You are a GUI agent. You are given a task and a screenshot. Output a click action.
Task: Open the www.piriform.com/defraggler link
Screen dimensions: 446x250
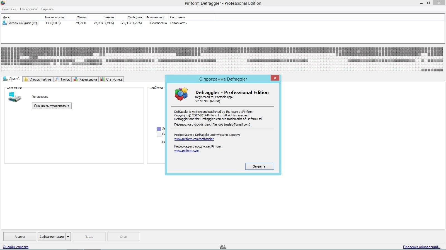[194, 139]
